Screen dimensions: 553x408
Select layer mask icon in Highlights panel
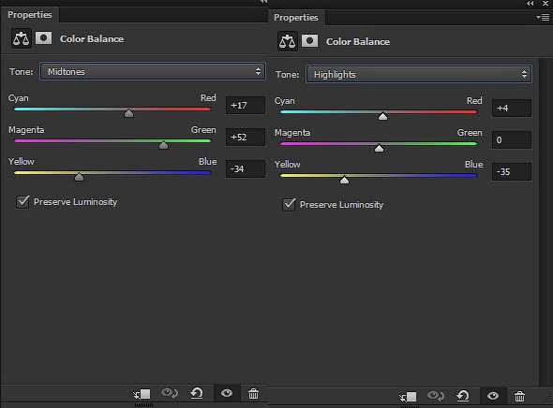(309, 41)
